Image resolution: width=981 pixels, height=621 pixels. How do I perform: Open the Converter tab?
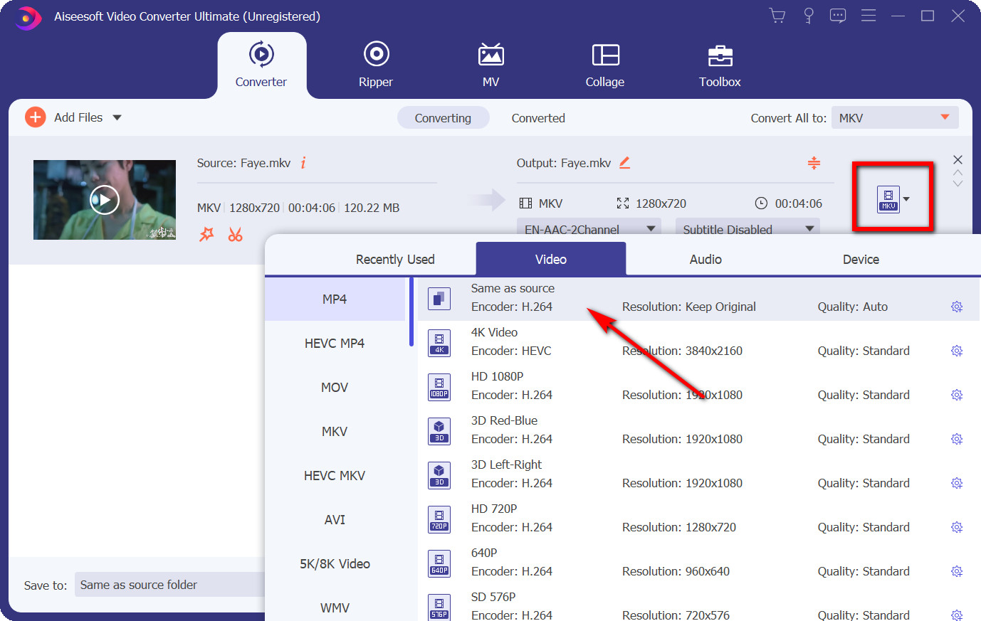pos(261,65)
